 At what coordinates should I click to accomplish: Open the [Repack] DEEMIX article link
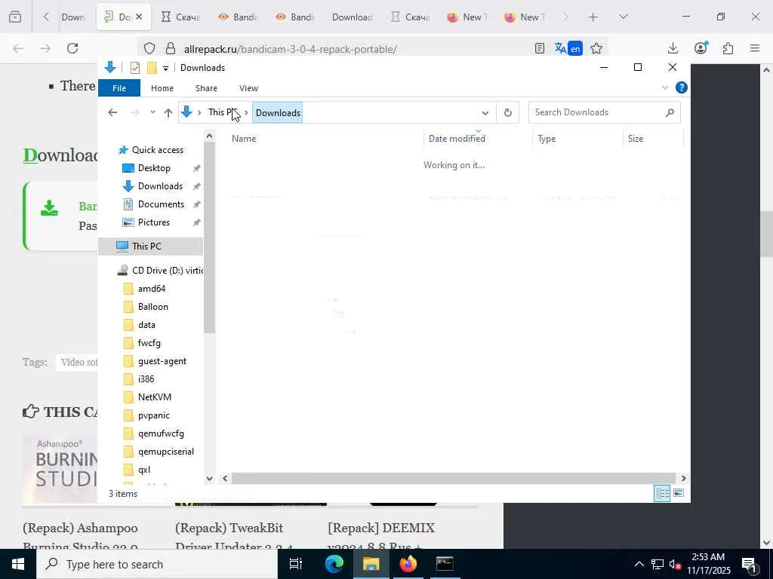tap(381, 537)
